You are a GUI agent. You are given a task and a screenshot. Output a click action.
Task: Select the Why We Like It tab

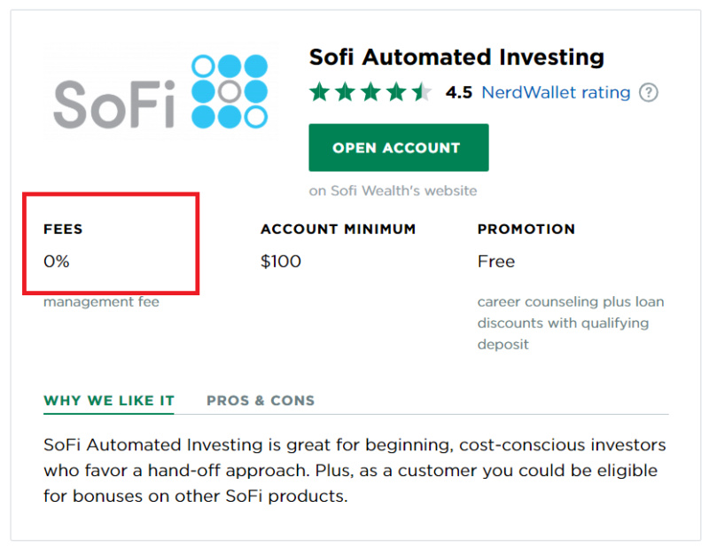109,401
